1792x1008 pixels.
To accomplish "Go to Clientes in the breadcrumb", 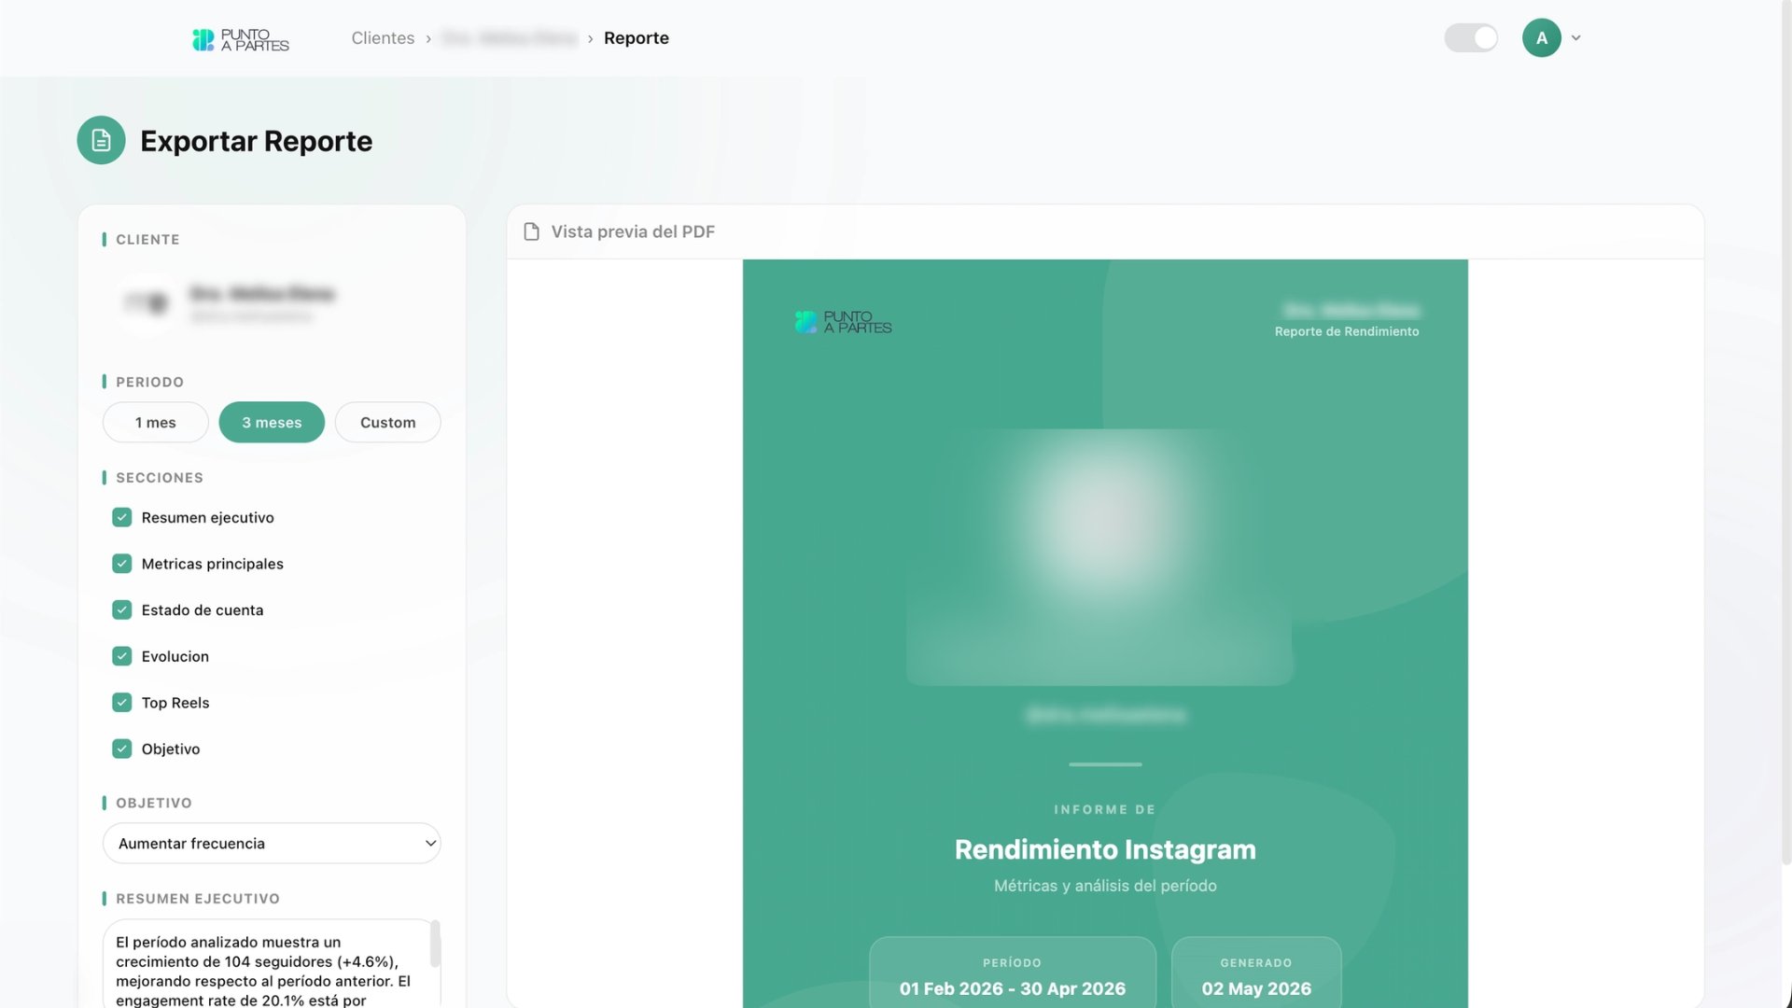I will click(383, 38).
